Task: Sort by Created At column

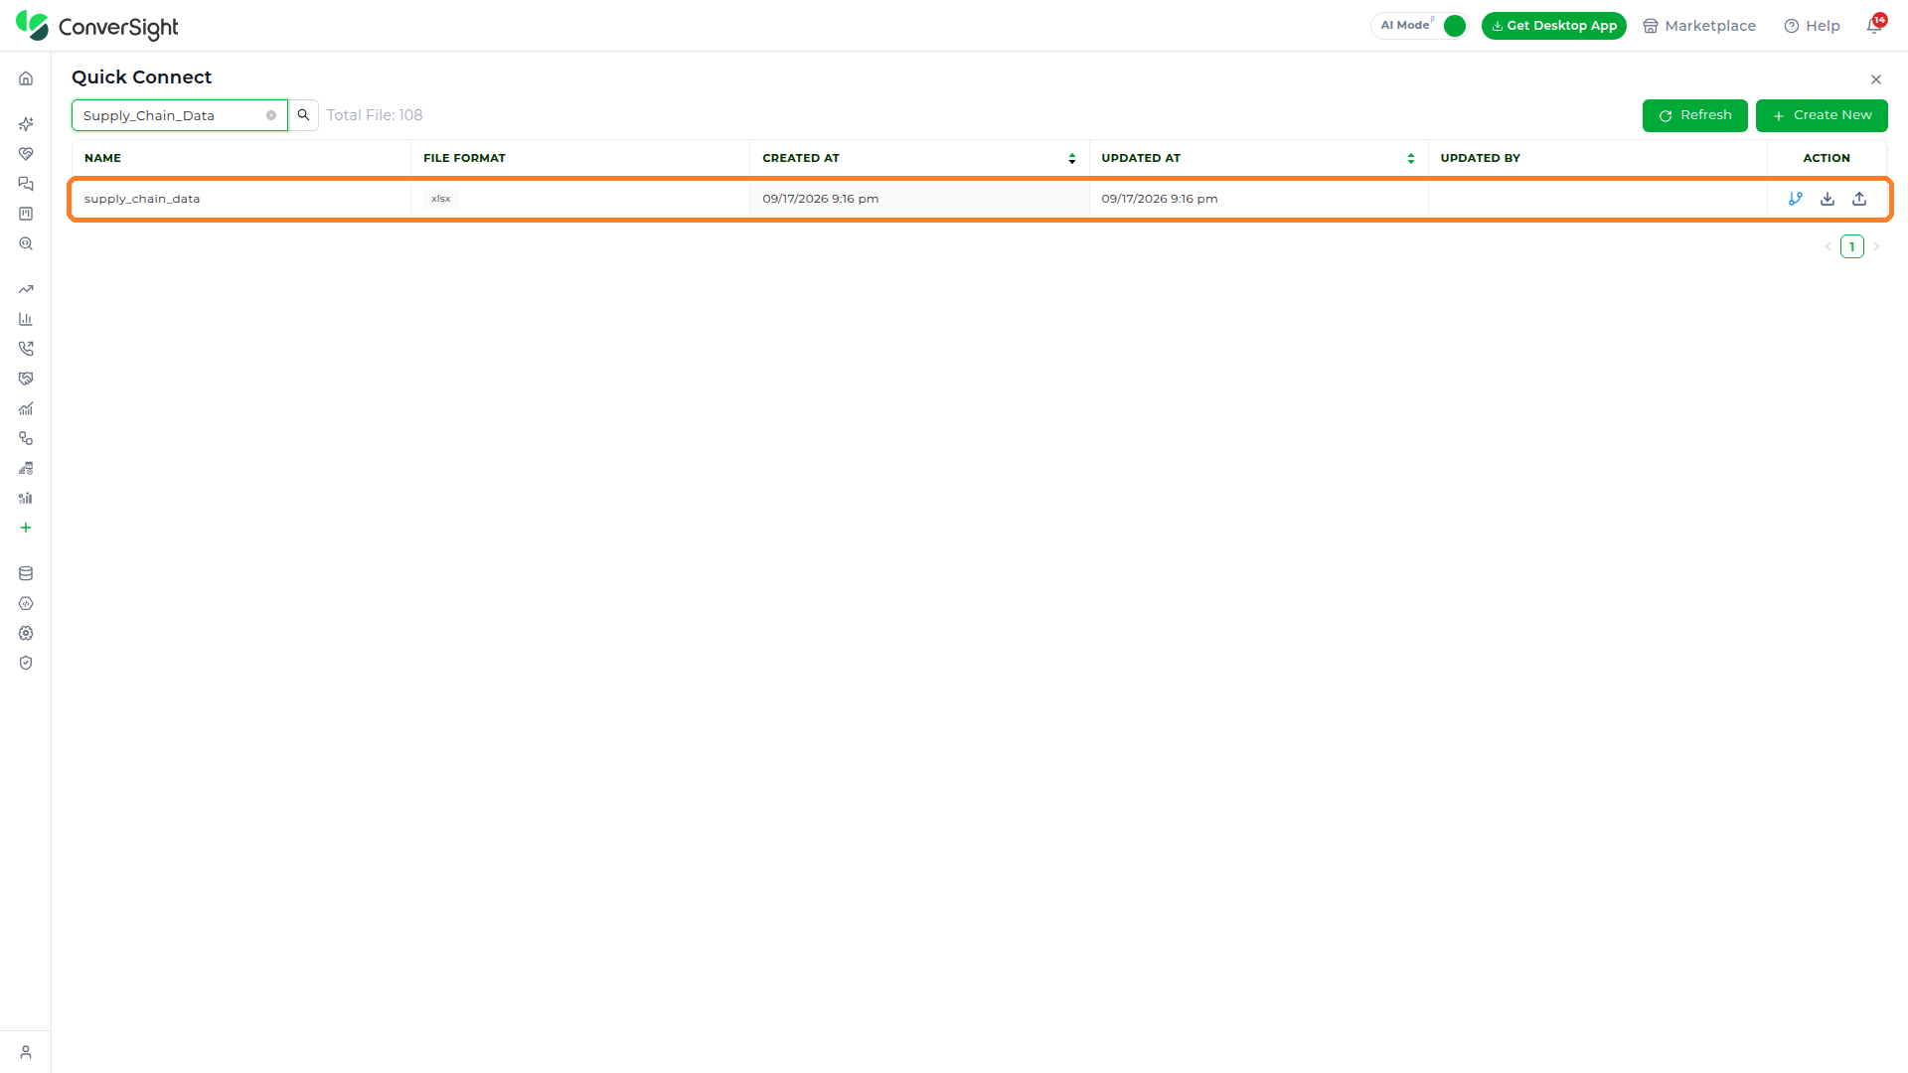Action: pyautogui.click(x=1072, y=159)
